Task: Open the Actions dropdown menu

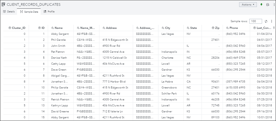Action: (248, 5)
